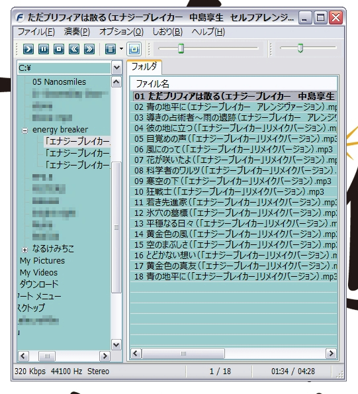Open the arrow beside the playlist mode icon
This screenshot has width=358, height=394.
click(121, 48)
